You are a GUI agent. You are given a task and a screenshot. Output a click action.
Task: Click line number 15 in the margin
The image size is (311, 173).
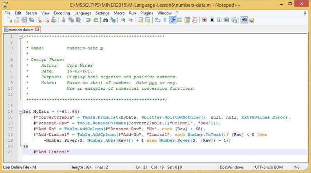(10, 117)
